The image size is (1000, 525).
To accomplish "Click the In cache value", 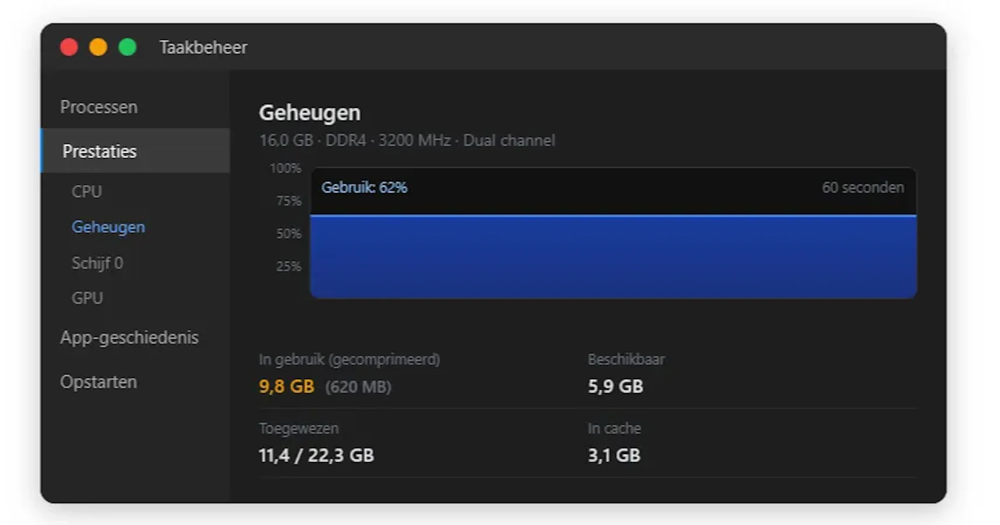I will click(613, 455).
